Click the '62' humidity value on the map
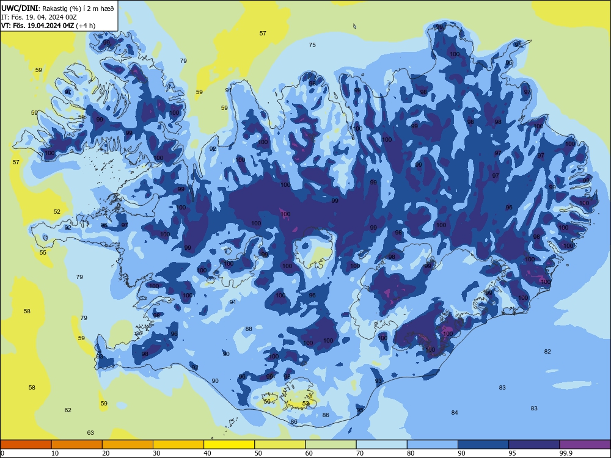611x458 pixels. [x=68, y=410]
